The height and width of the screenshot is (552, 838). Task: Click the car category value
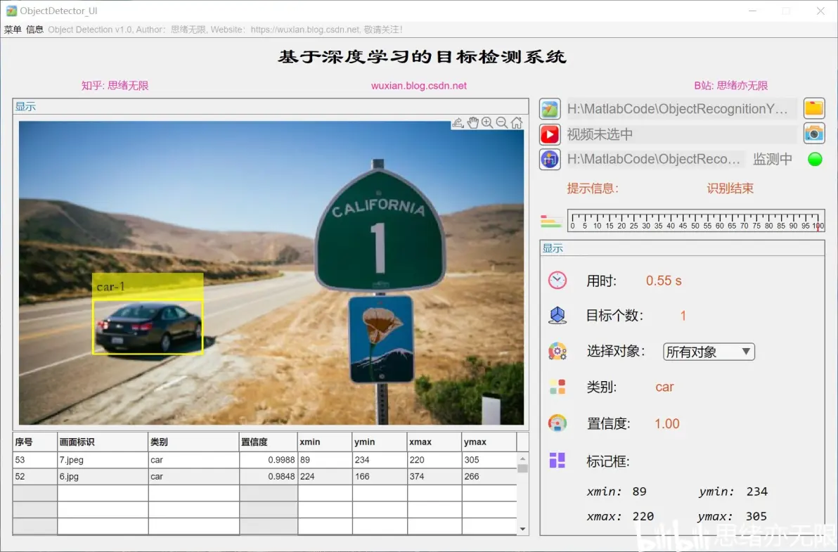tap(664, 387)
